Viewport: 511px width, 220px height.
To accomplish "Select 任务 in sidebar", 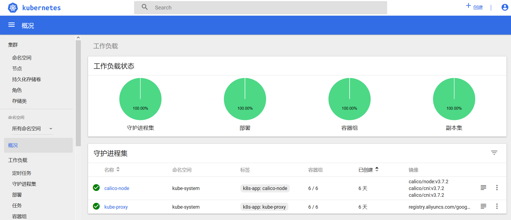I will click(17, 205).
